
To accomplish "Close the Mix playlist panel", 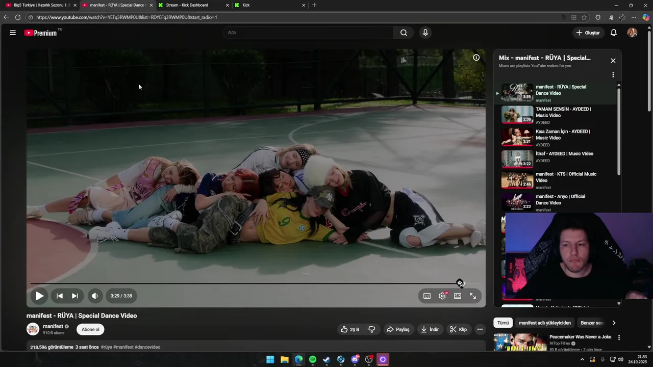I will click(x=613, y=61).
